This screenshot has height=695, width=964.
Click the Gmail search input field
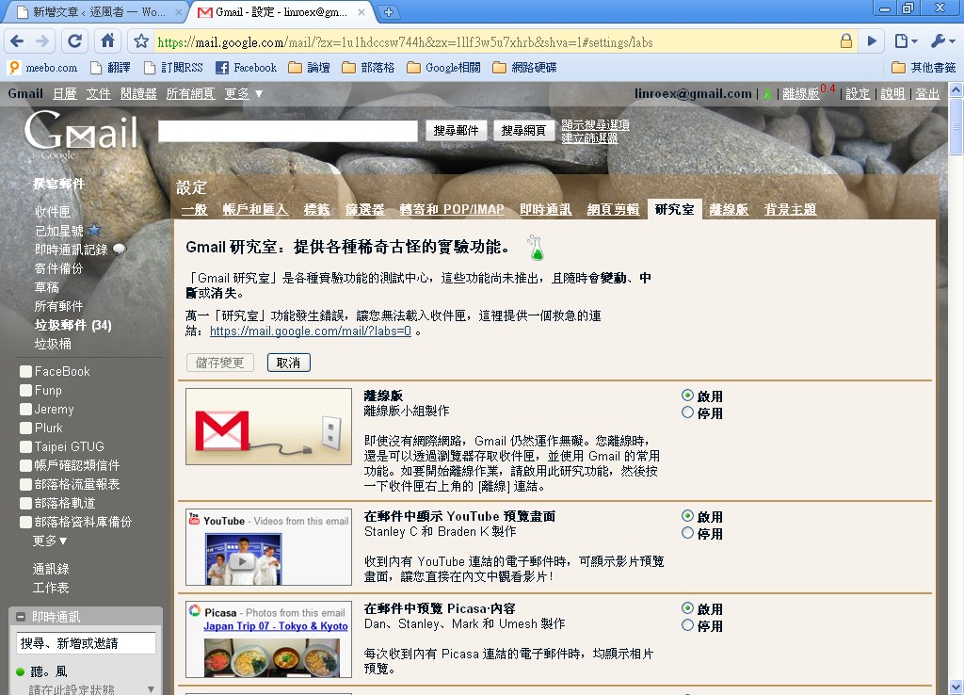click(x=288, y=131)
